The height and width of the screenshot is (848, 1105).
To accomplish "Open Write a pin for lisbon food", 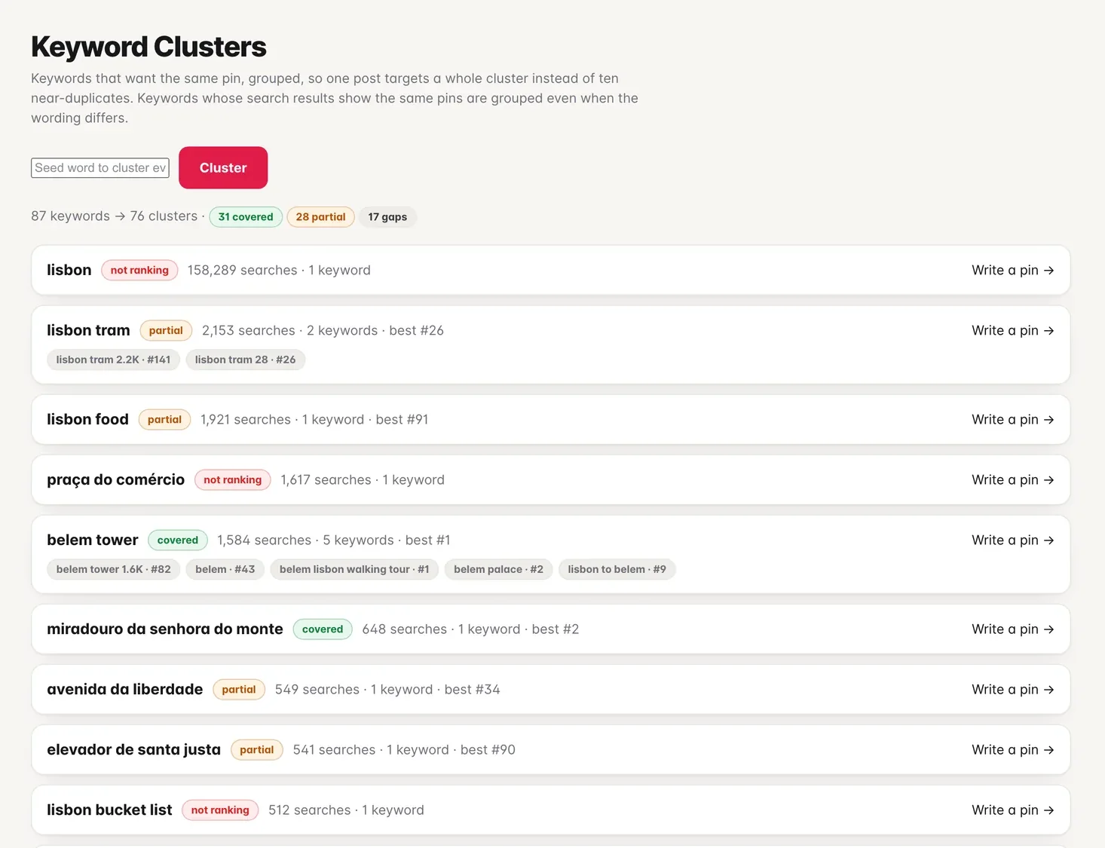I will point(1012,419).
